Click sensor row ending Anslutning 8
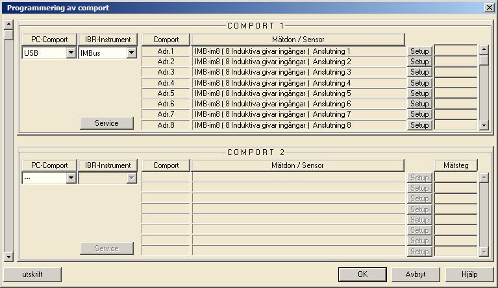This screenshot has width=498, height=288. click(299, 125)
